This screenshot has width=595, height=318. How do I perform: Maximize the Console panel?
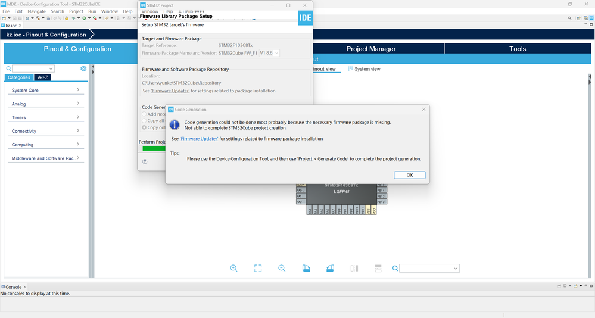pyautogui.click(x=591, y=286)
